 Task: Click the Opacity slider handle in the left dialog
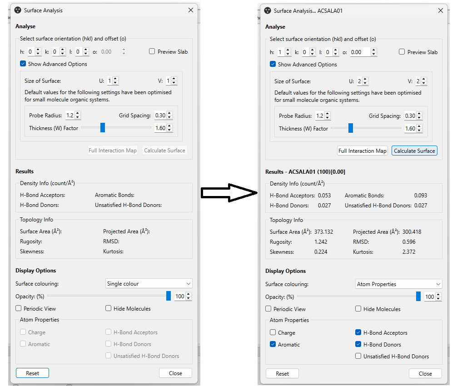(x=169, y=296)
